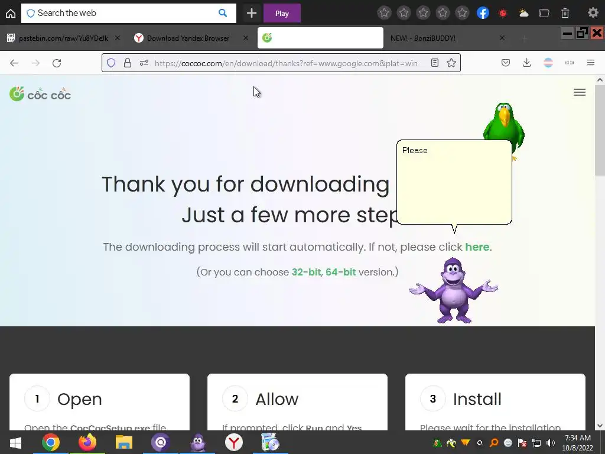Click the fifth empty star bookmark slot
This screenshot has height=454, width=605.
click(x=462, y=13)
